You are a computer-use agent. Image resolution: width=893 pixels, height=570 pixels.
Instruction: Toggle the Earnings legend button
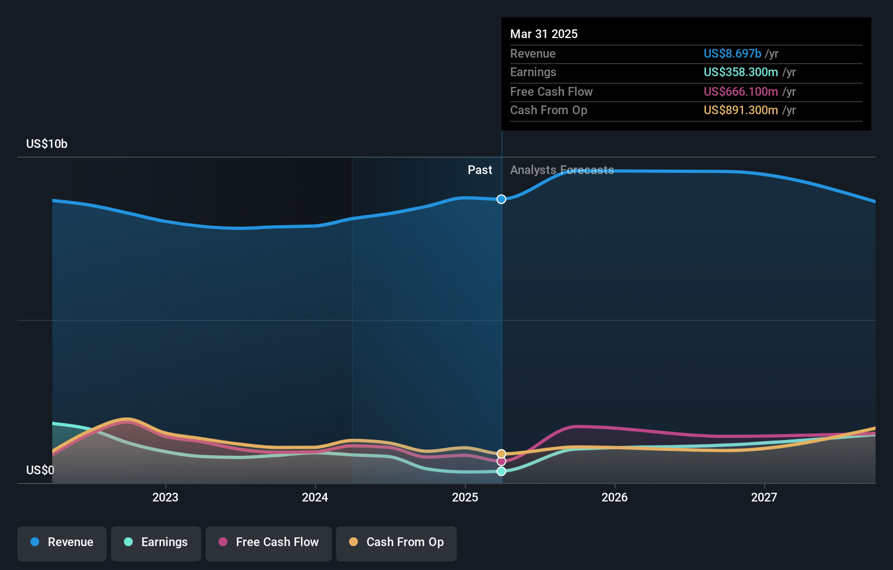(156, 543)
